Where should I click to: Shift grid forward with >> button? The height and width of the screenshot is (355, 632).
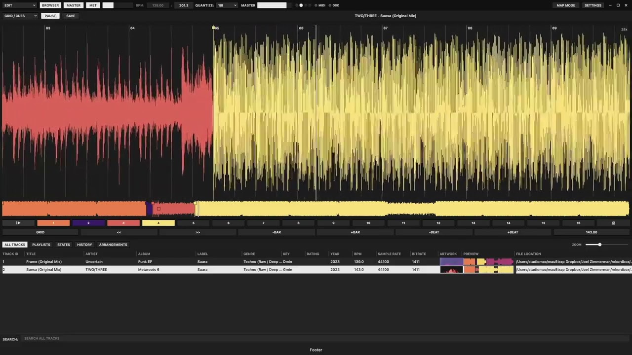tap(197, 232)
